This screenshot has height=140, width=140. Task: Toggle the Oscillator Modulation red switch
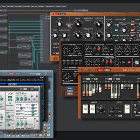tap(70, 26)
